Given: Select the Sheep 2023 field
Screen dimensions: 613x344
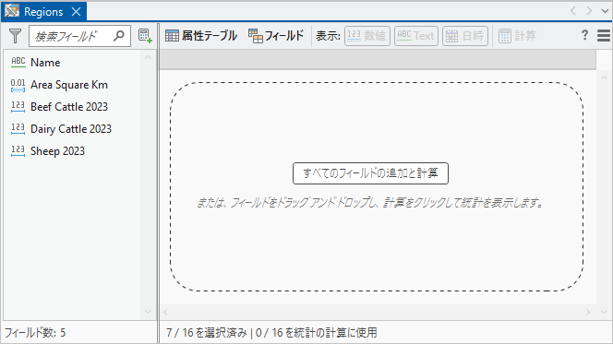Looking at the screenshot, I should click(x=57, y=151).
